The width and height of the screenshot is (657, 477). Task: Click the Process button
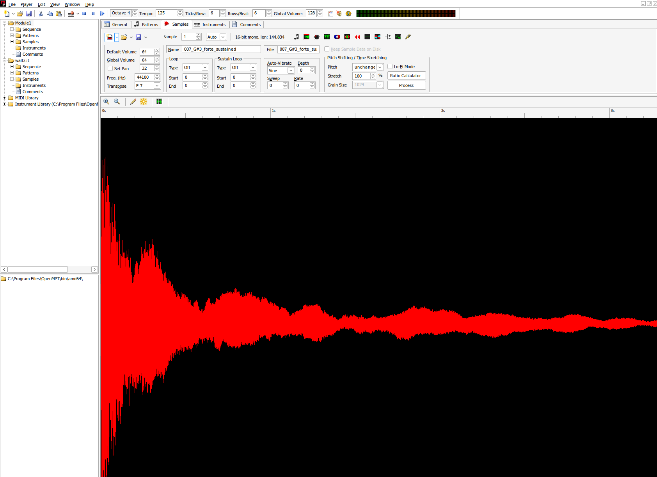click(x=406, y=85)
